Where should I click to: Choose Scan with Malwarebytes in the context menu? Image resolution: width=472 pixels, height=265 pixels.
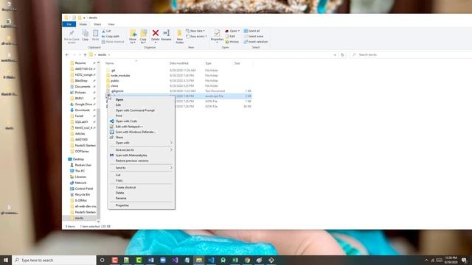coord(141,155)
